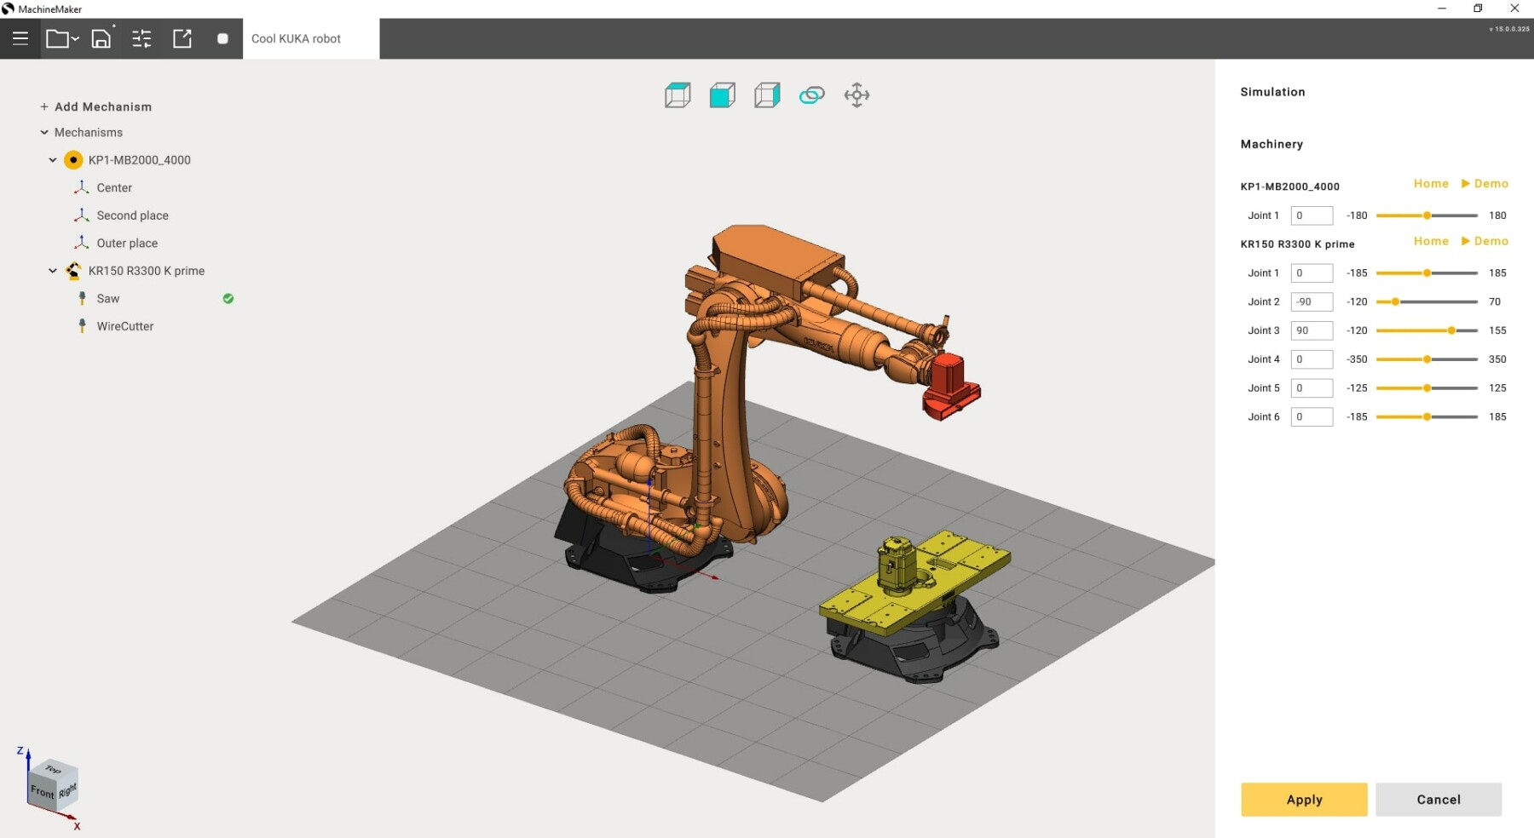1534x838 pixels.
Task: Select the wireframe cube view icon
Action: 678,95
